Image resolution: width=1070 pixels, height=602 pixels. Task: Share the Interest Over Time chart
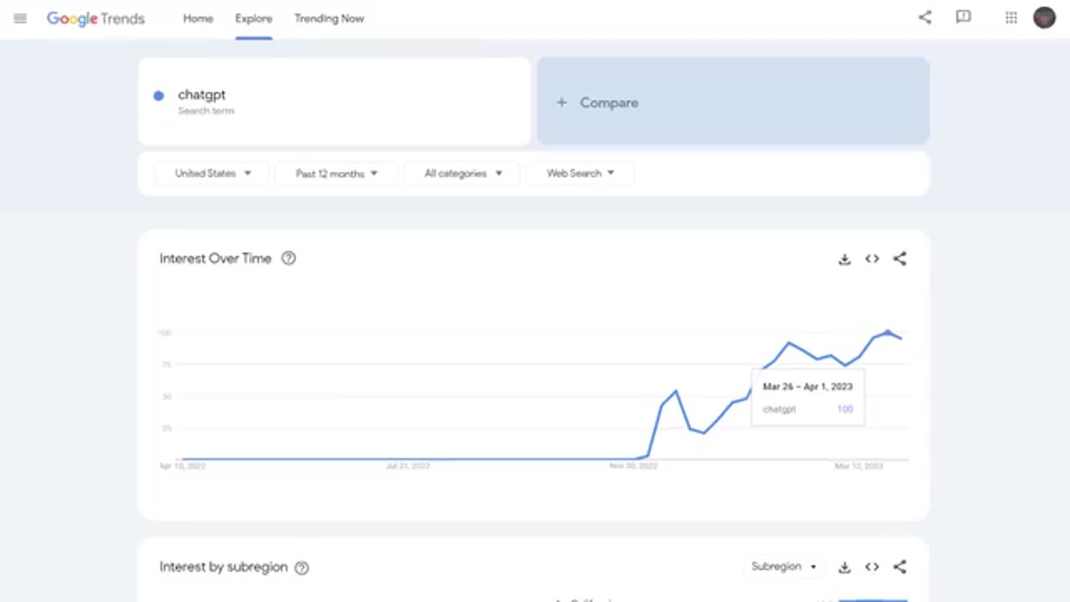pos(899,259)
